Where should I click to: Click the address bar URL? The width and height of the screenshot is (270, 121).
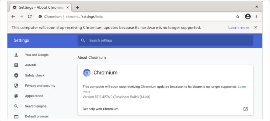click(84, 17)
